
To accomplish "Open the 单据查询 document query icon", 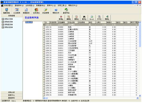I will (26, 11).
